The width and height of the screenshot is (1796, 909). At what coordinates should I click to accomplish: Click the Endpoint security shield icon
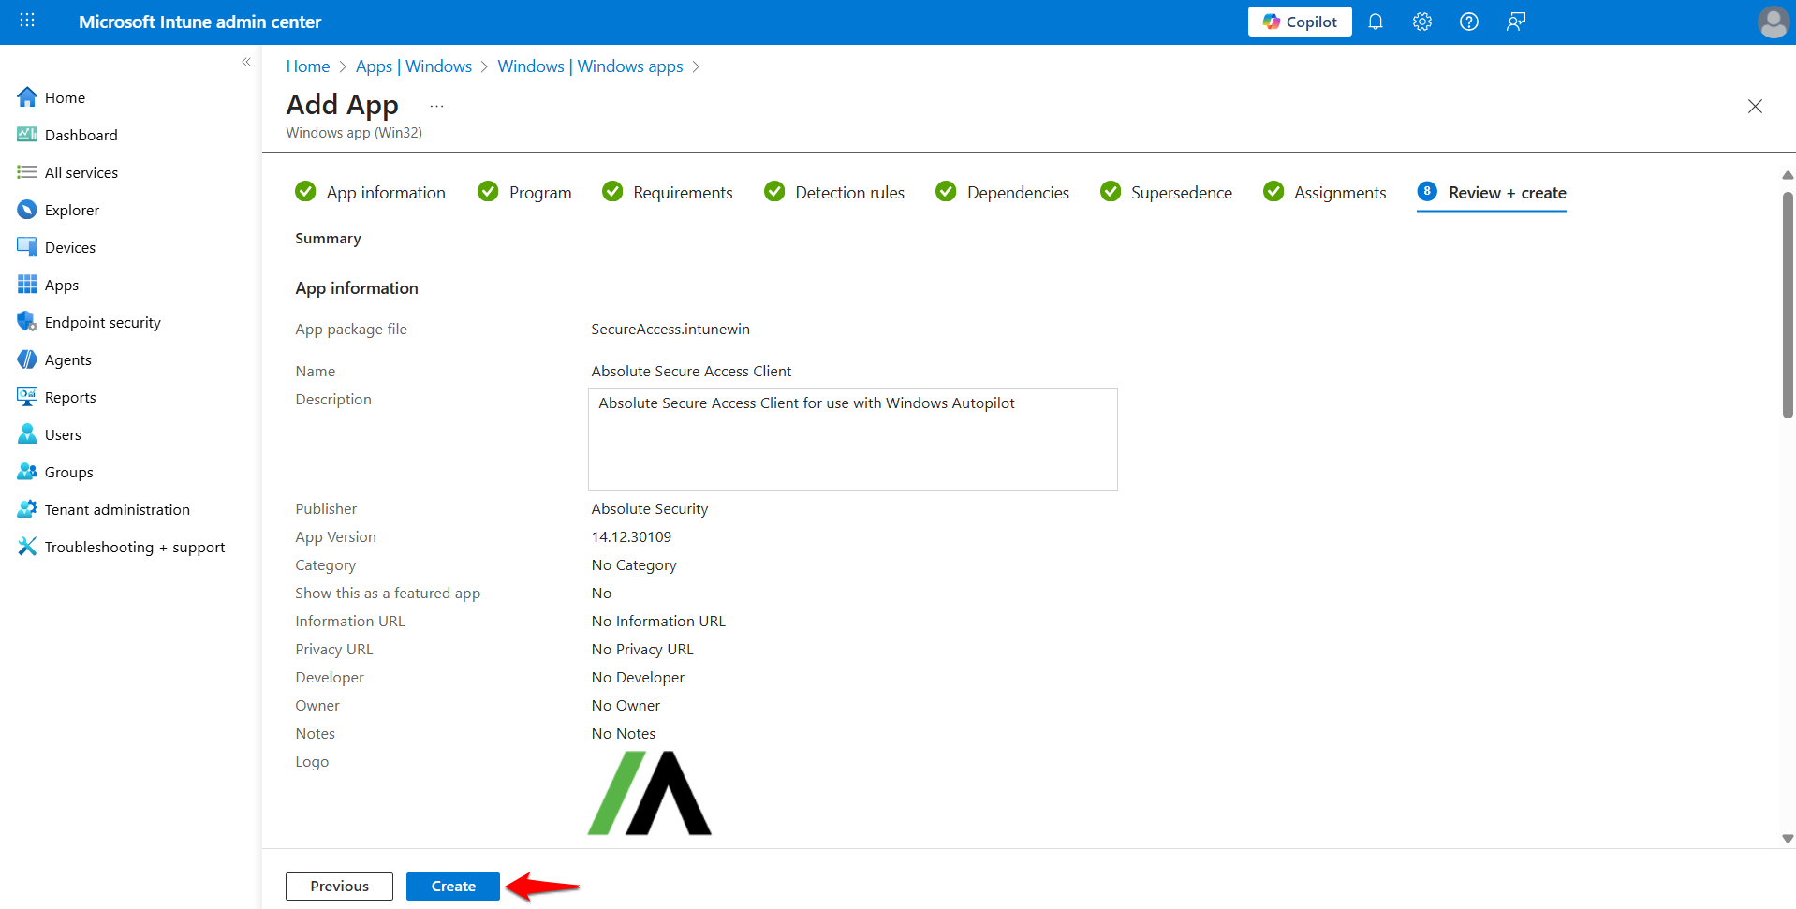(x=27, y=322)
